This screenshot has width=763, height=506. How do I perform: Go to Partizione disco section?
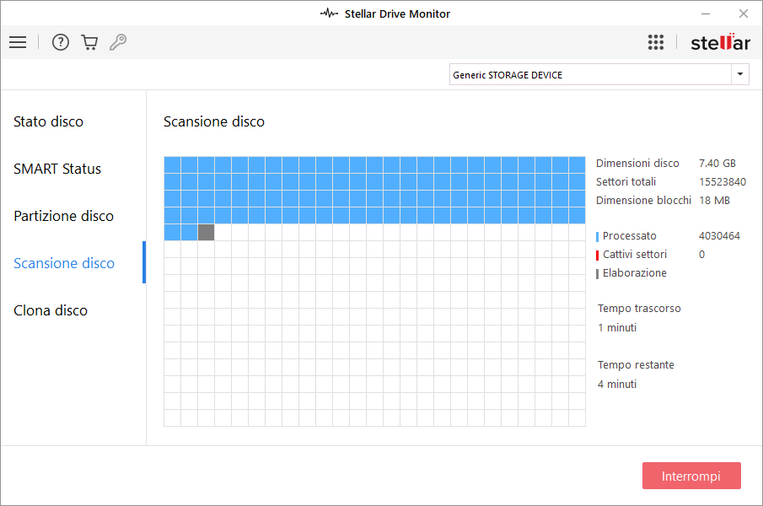click(63, 216)
